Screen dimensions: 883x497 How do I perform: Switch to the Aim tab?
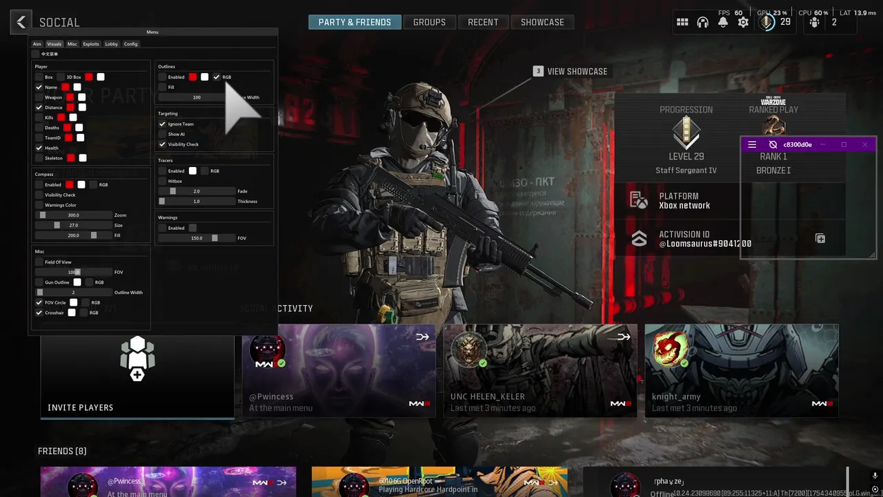pos(37,43)
